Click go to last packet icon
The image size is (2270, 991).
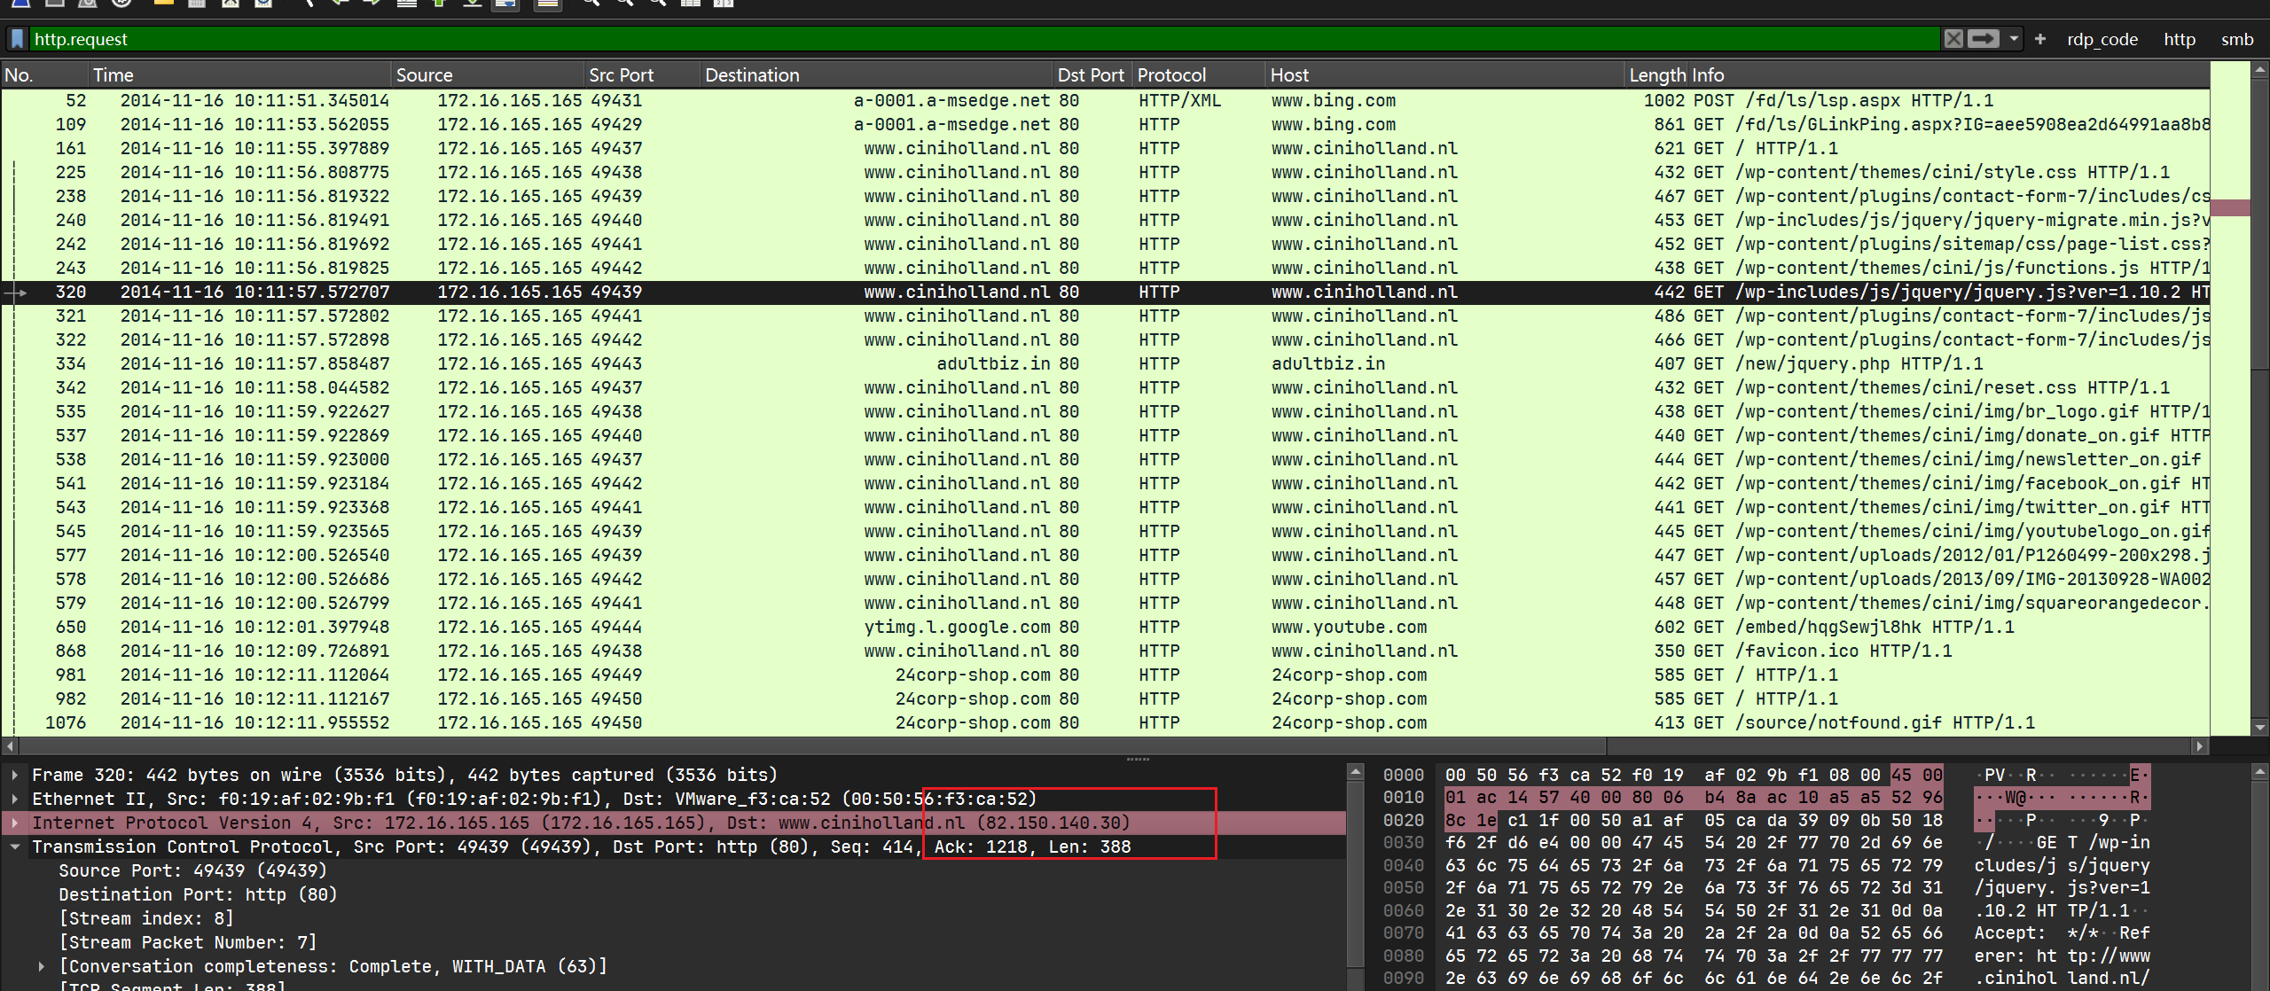click(x=473, y=3)
